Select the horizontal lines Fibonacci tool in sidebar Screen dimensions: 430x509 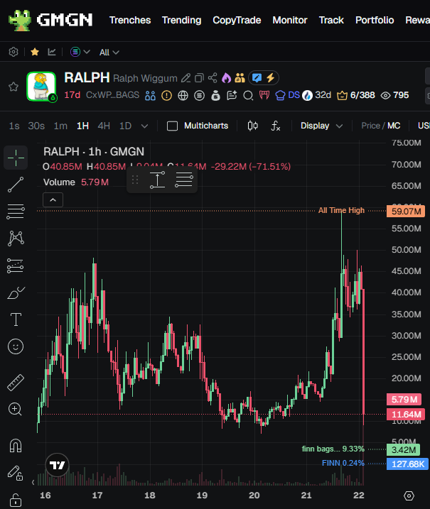16,212
